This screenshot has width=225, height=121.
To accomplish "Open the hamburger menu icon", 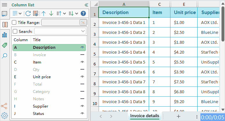I will (x=4, y=5).
